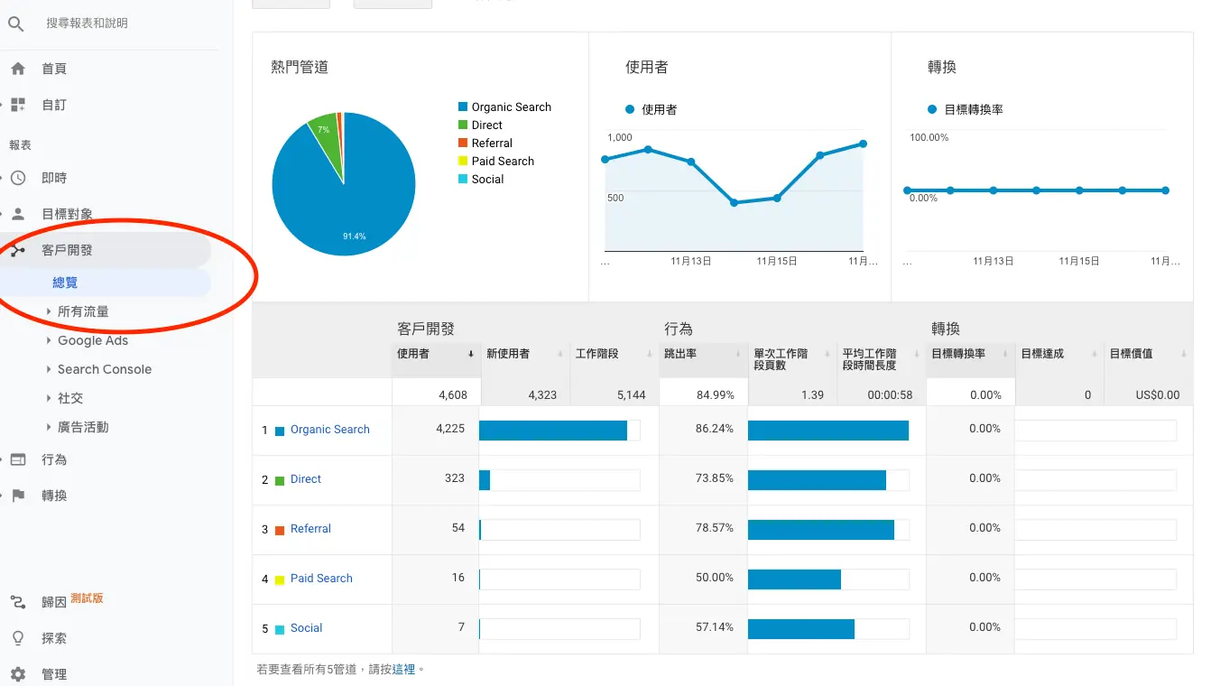Click the acquisition icon beside 客戶開發

18,250
